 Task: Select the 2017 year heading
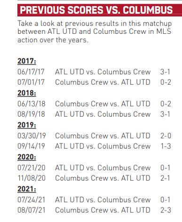point(27,61)
